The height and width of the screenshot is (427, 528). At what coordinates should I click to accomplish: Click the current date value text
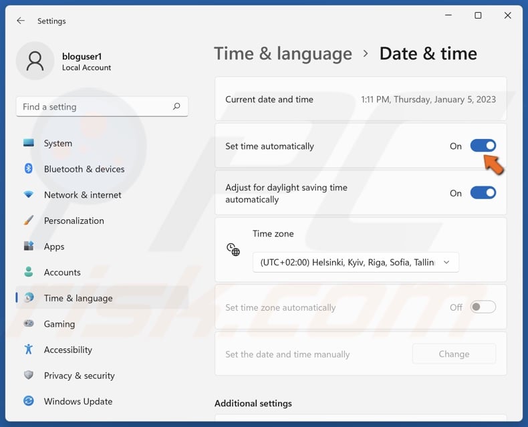click(x=428, y=100)
